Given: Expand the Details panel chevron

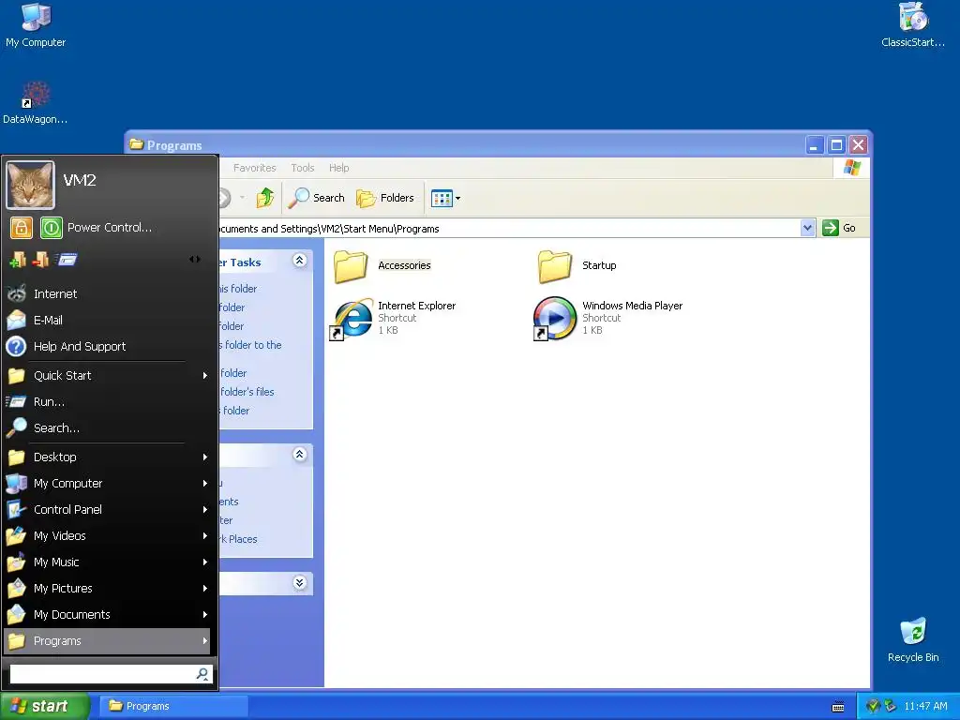Looking at the screenshot, I should [299, 582].
